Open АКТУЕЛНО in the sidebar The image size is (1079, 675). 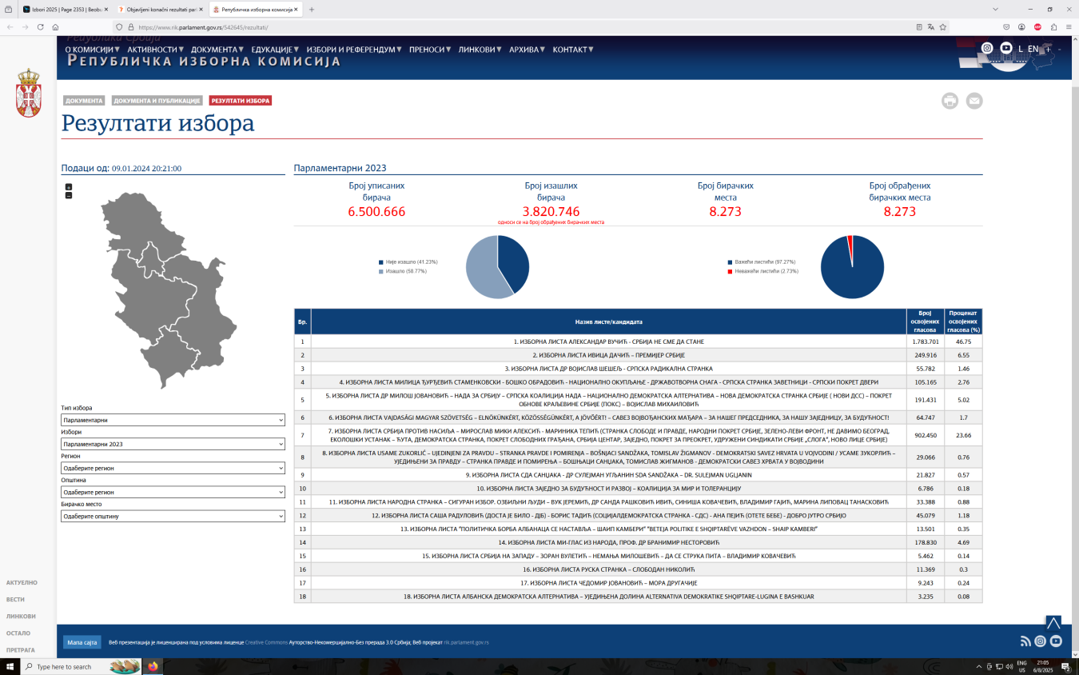coord(22,583)
